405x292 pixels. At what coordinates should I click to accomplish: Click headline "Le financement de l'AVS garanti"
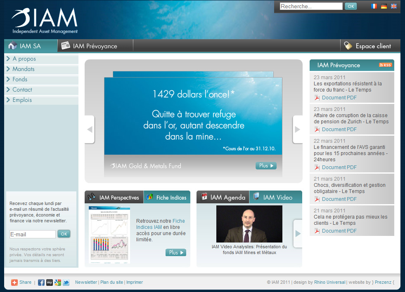tap(351, 153)
